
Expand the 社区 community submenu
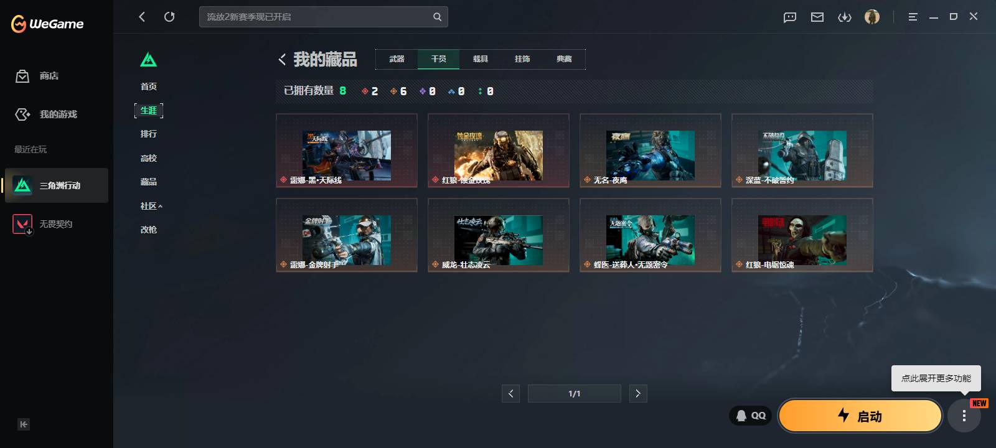[x=151, y=206]
